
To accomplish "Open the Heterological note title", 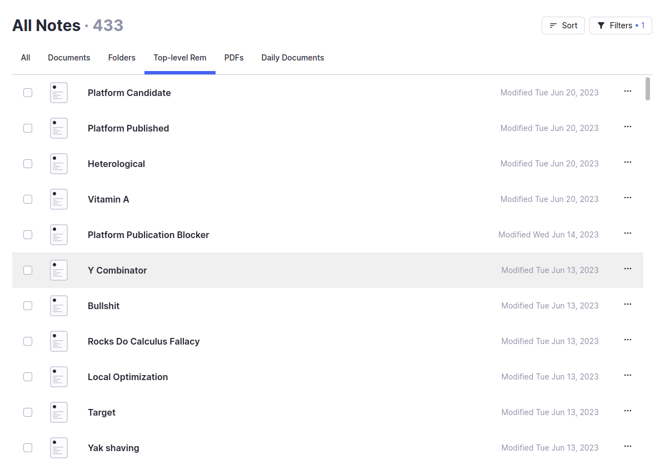I will pyautogui.click(x=116, y=164).
